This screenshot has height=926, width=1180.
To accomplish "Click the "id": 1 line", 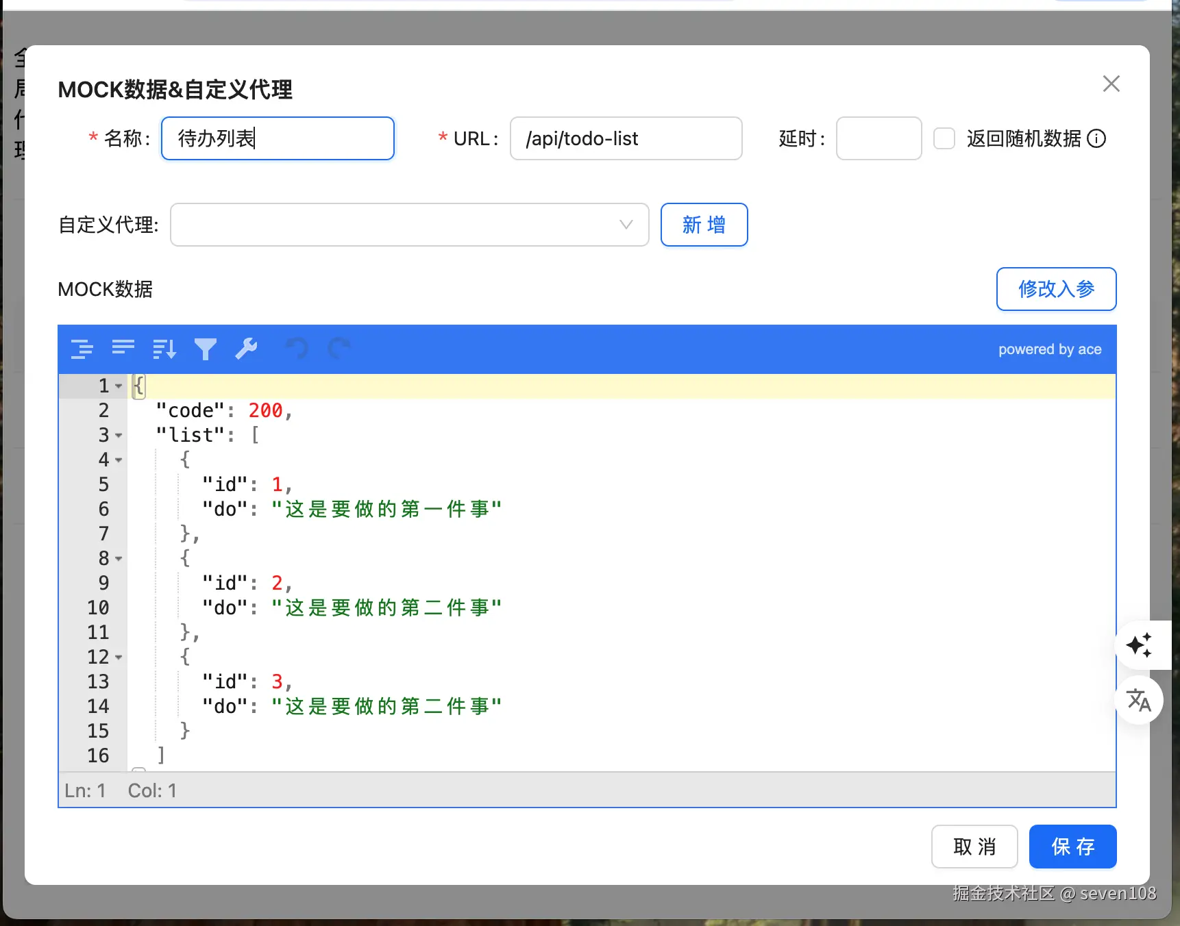I will click(x=247, y=485).
